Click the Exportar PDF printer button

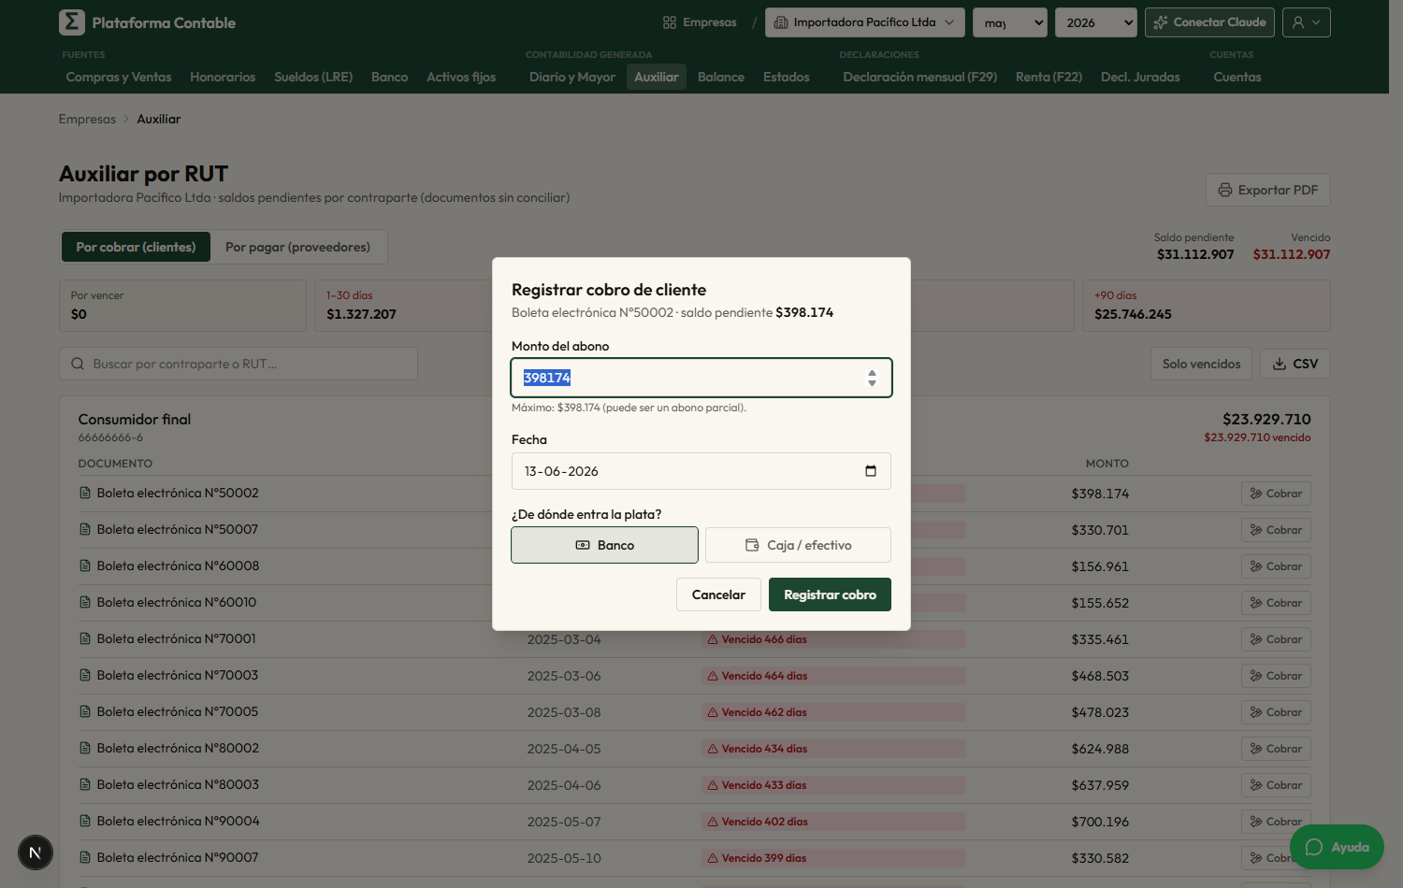[1267, 190]
